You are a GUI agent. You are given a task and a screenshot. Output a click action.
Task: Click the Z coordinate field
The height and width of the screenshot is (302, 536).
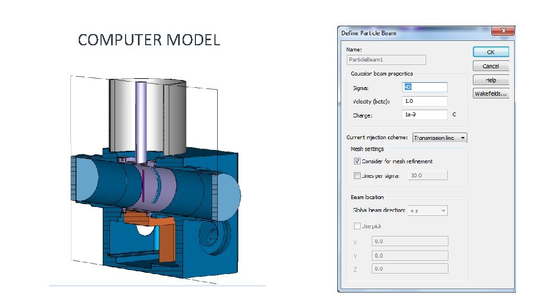coord(410,269)
